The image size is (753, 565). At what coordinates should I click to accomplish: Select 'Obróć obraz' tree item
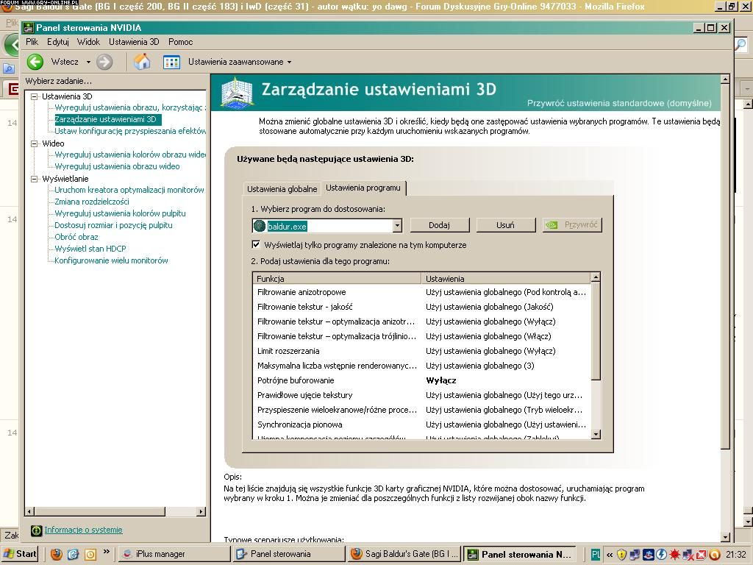(76, 237)
